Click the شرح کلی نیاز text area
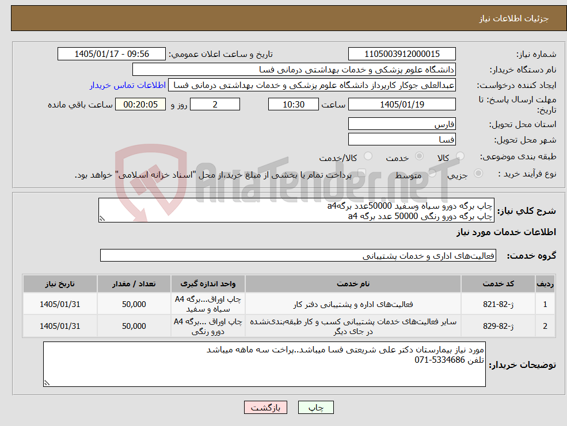 click(296, 210)
